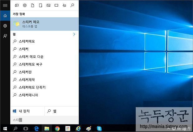This screenshot has height=132, width=193.
Task: Expand the 웹 section arrow
Action: [74, 34]
